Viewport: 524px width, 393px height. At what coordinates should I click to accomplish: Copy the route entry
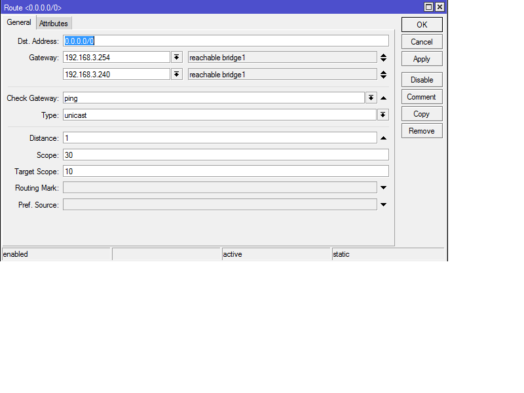422,114
